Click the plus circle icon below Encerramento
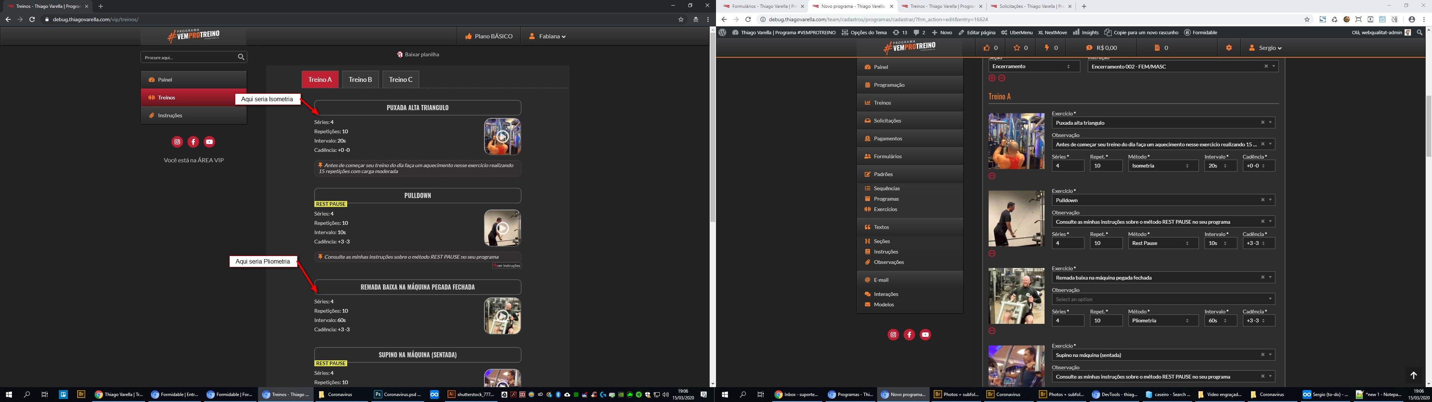 992,78
